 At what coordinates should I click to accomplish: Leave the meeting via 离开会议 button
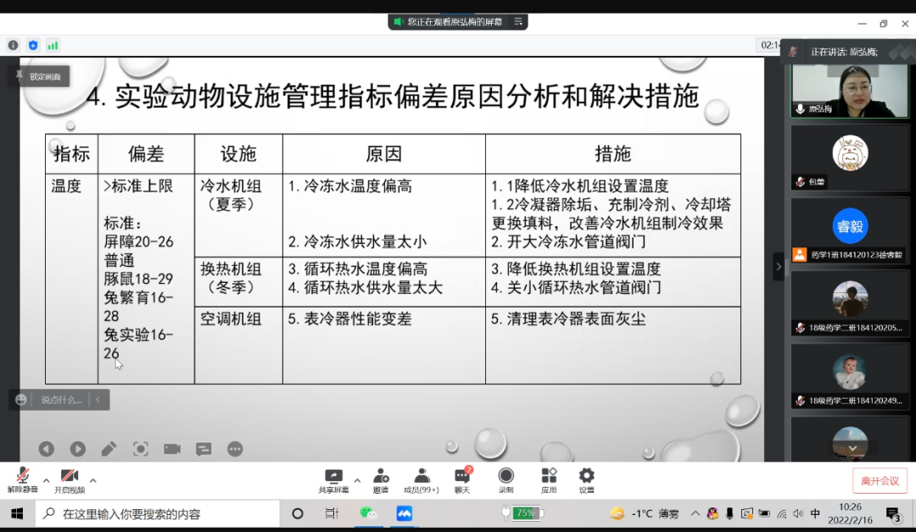point(879,479)
